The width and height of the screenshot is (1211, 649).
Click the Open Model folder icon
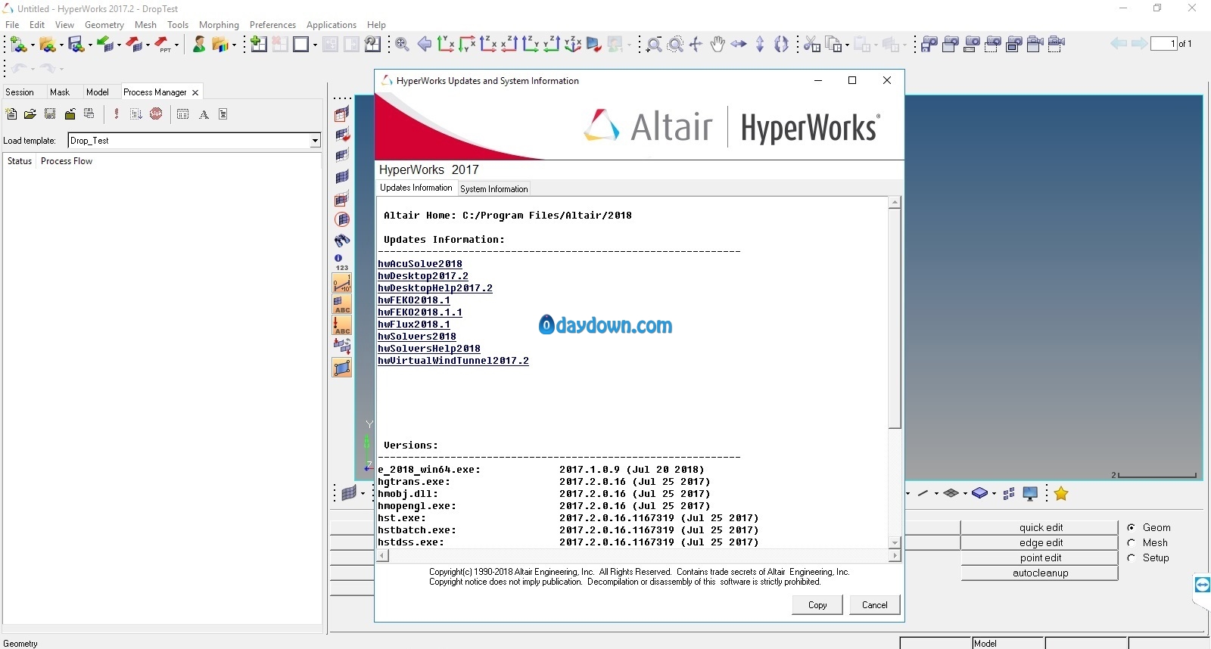[x=47, y=45]
